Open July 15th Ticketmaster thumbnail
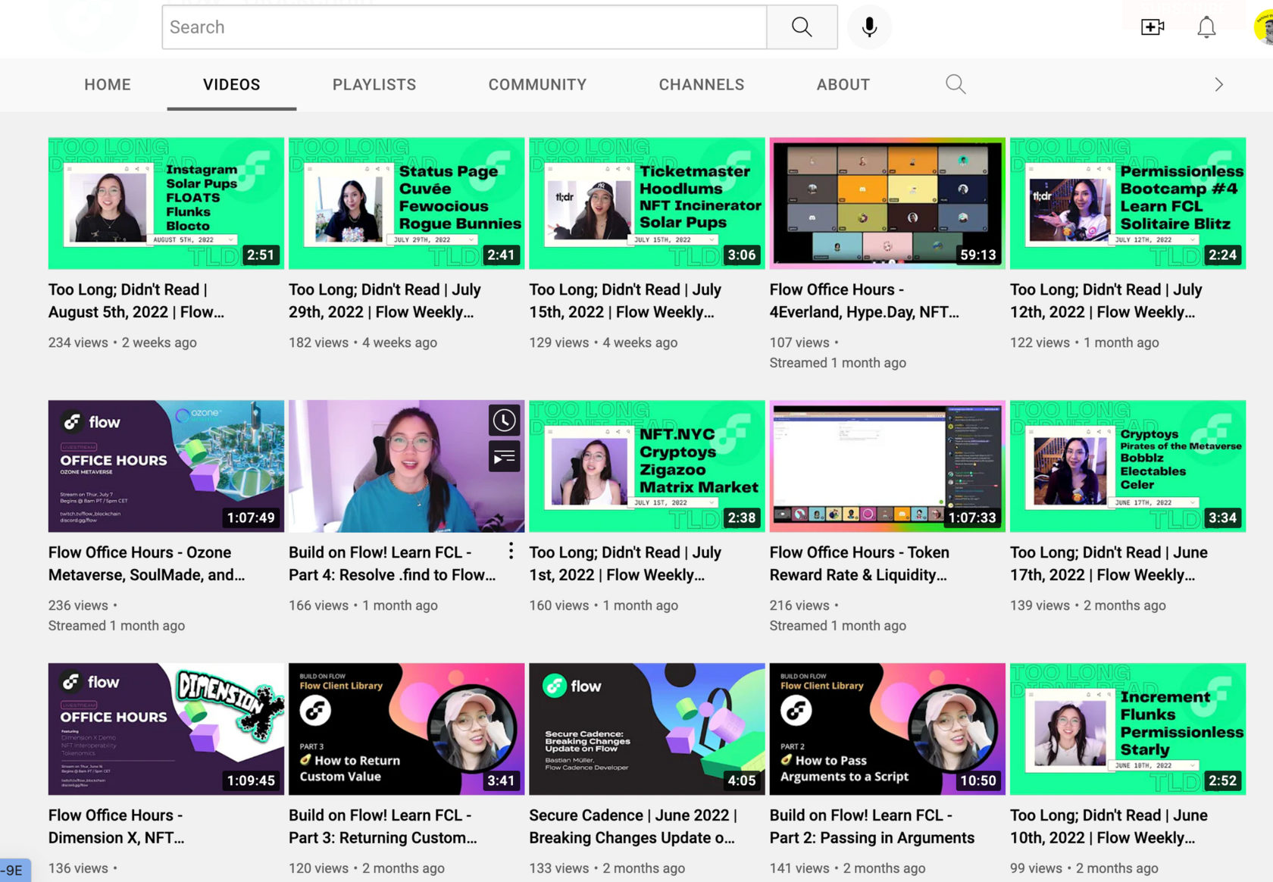This screenshot has height=882, width=1273. pyautogui.click(x=647, y=203)
